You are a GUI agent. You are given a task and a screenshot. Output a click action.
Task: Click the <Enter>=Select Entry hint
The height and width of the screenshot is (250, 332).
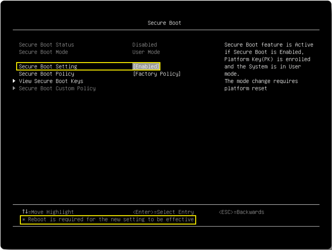pyautogui.click(x=163, y=212)
